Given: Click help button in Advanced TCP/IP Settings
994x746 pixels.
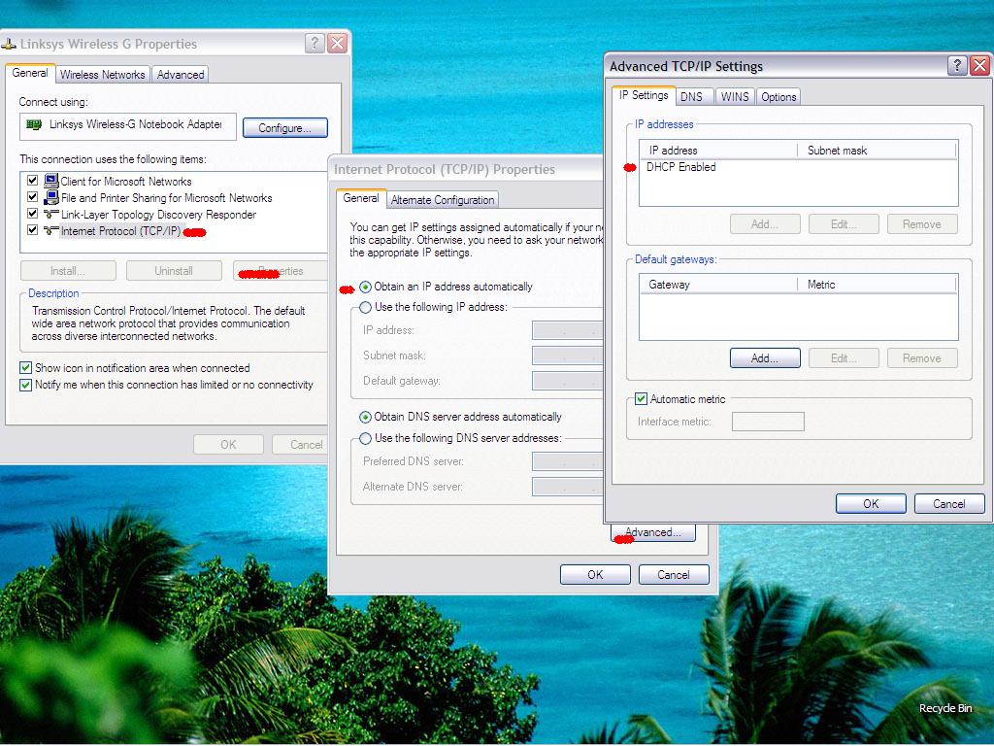Looking at the screenshot, I should click(x=957, y=65).
